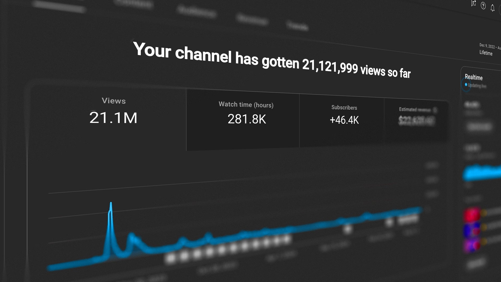
Task: Click the tall views spike on the chart
Action: (x=111, y=209)
